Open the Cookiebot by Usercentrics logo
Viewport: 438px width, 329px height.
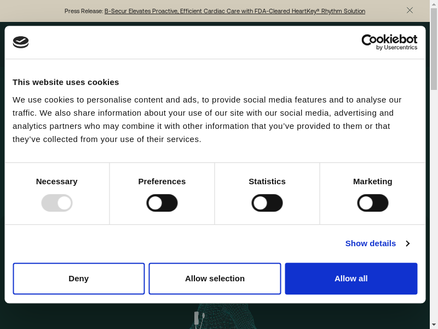coord(389,42)
